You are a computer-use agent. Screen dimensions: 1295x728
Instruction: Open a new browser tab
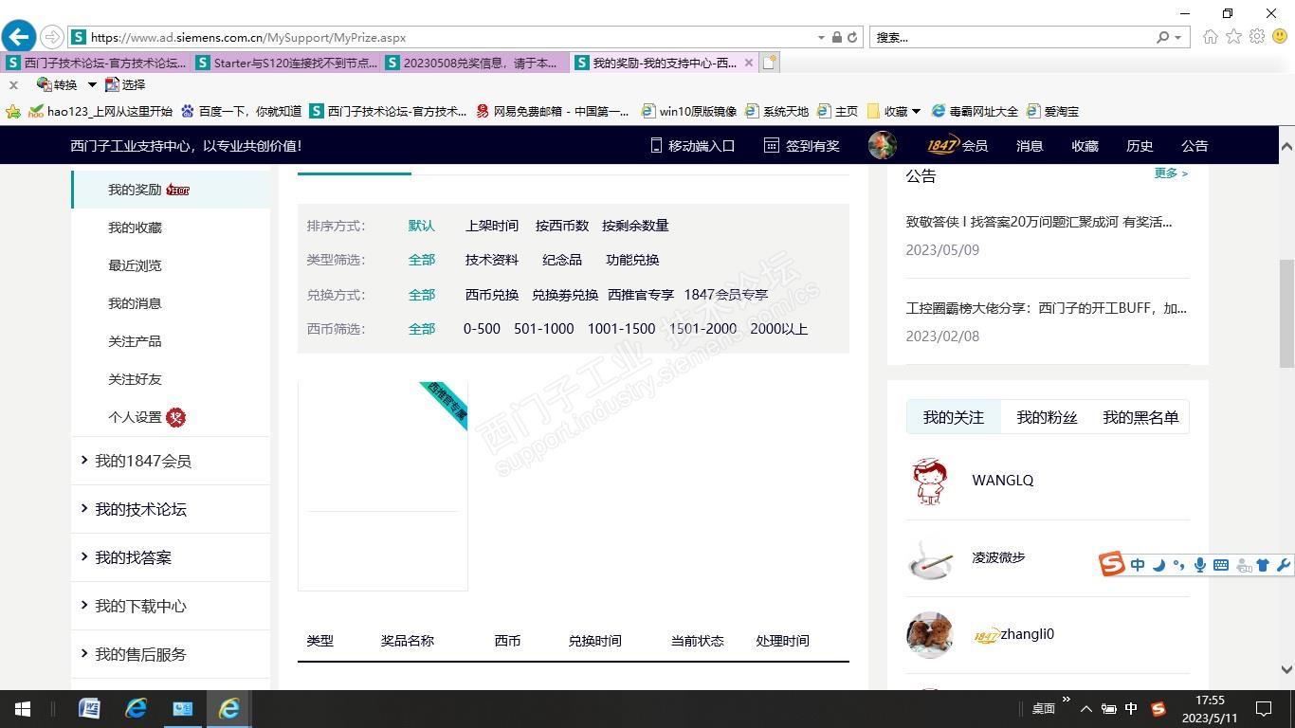770,63
